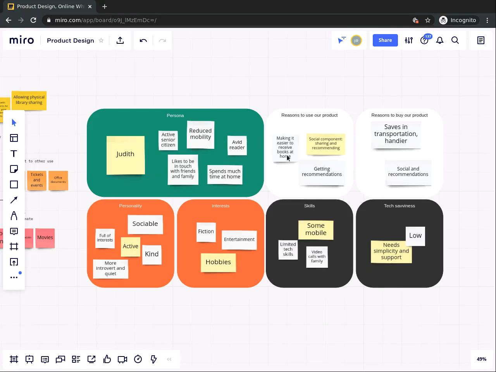
Task: Toggle collaborators' cursors visibility
Action: pos(341,40)
